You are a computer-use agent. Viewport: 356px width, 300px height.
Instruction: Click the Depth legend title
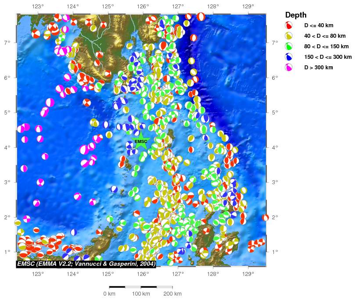[x=296, y=15]
